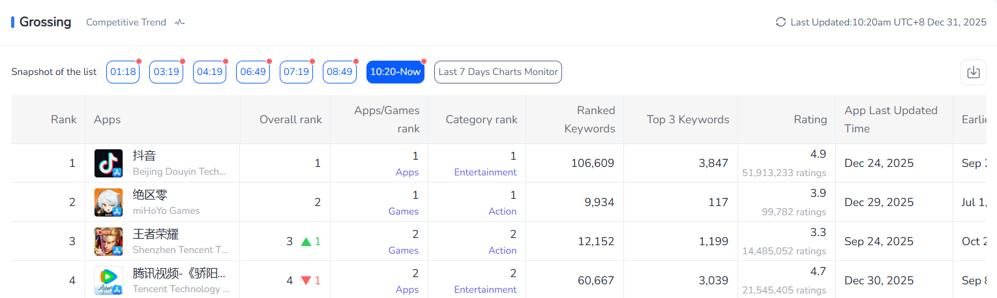Image resolution: width=997 pixels, height=298 pixels.
Task: Click the Rank column header
Action: pyautogui.click(x=64, y=119)
